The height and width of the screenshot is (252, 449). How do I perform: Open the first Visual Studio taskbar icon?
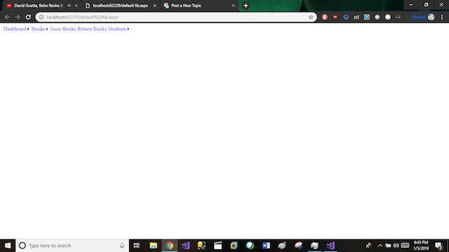click(x=186, y=246)
